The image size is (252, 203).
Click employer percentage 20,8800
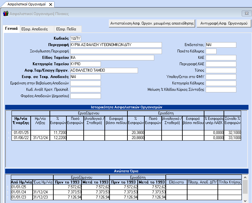136,138
